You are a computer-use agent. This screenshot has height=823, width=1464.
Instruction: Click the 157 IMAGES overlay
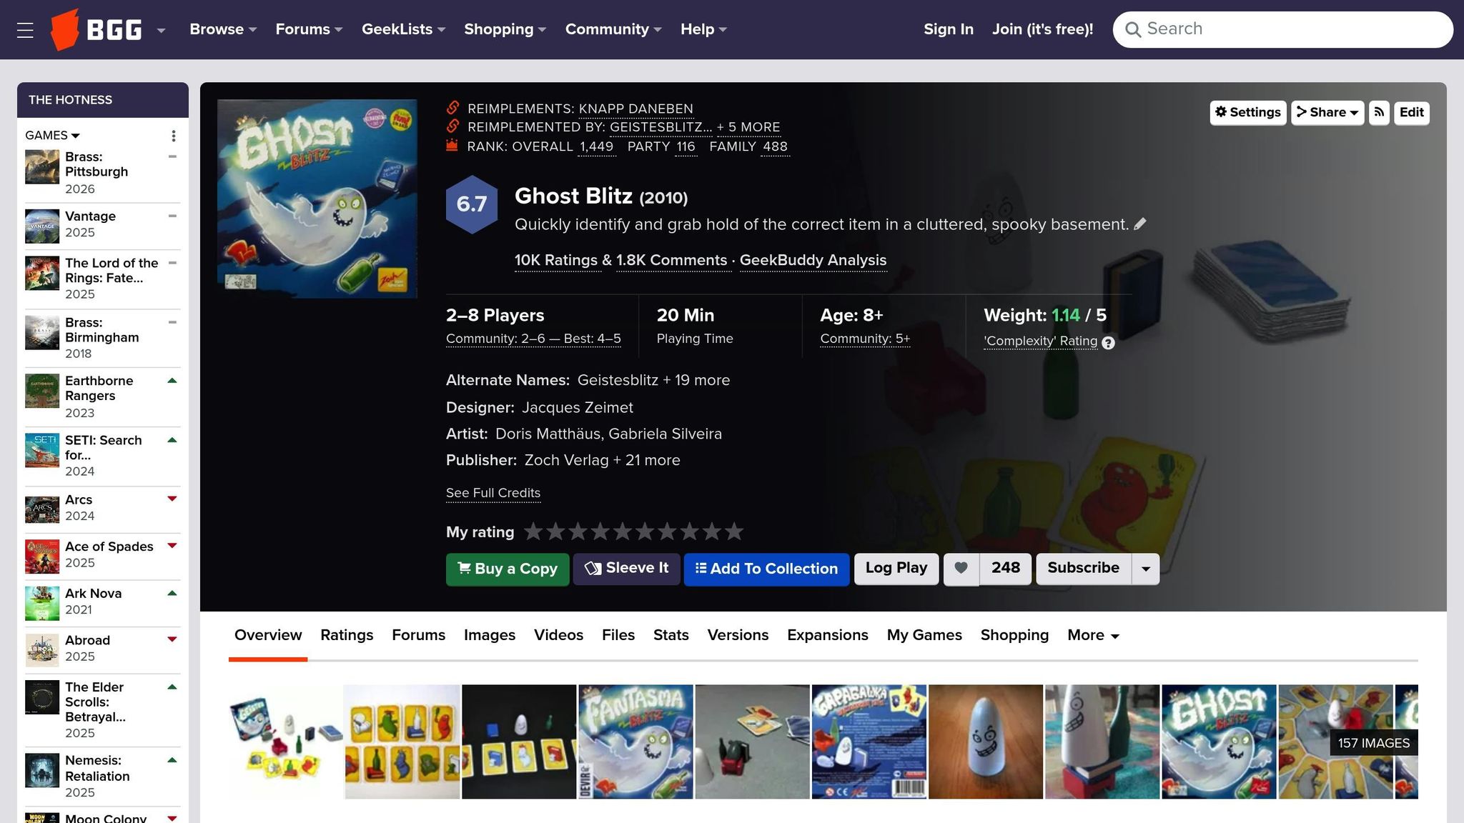1373,743
